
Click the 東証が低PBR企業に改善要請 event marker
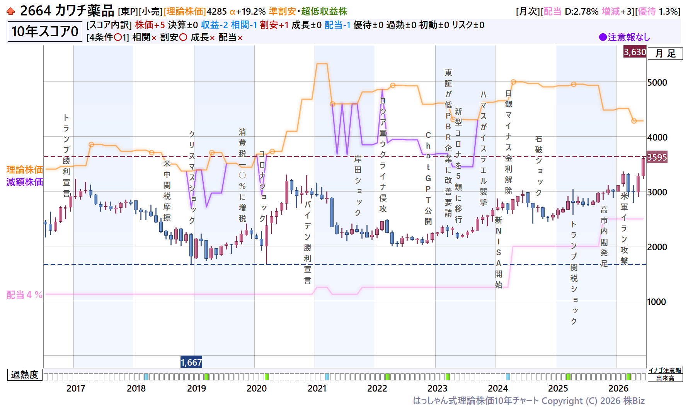[448, 143]
